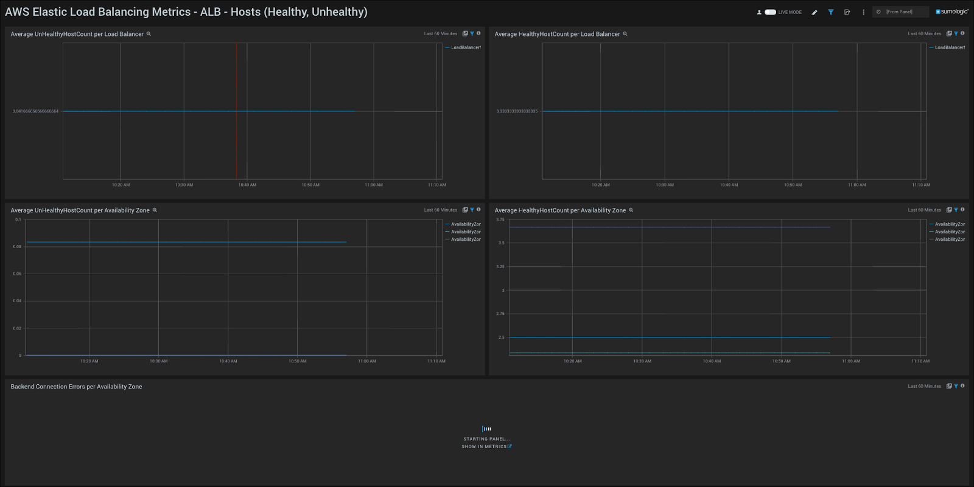Toggle the Live Mode switch
974x487 pixels.
770,12
